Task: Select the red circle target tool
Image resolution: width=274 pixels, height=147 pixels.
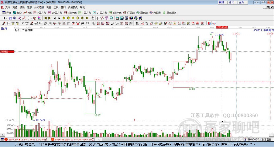Action: 55,23
